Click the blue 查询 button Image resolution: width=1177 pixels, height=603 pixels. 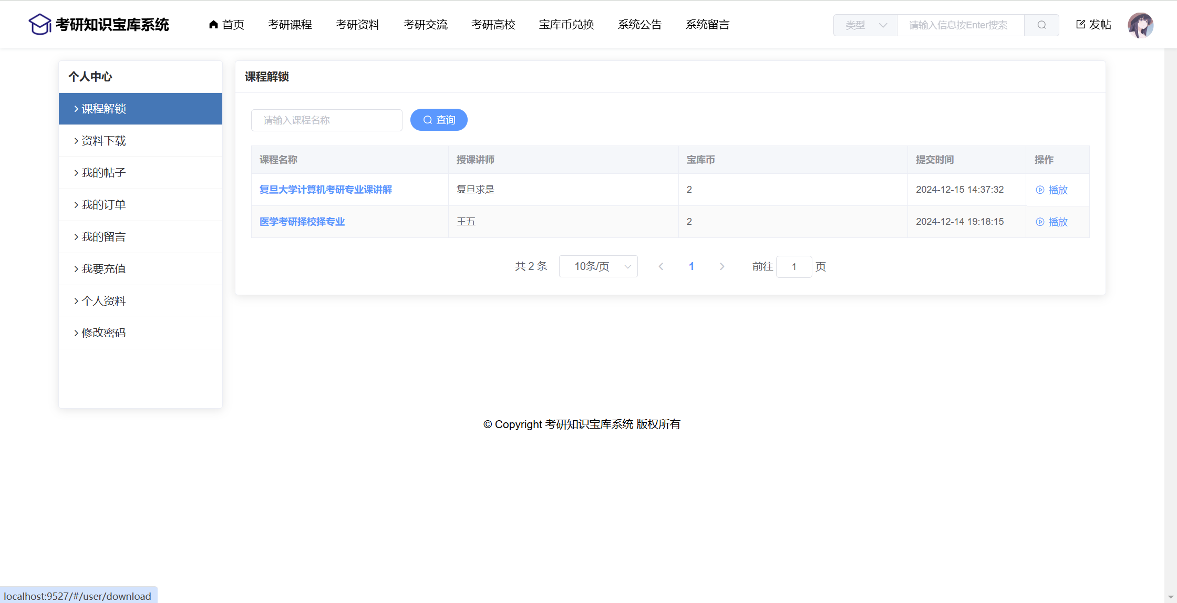[x=439, y=120]
